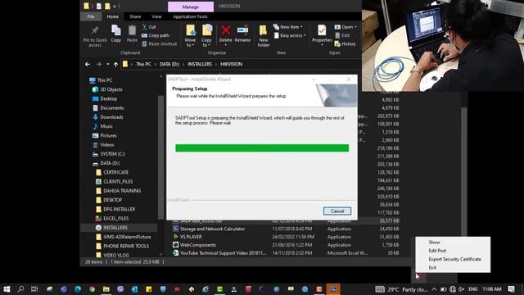Click the navigation pane vertical scrollbar
Screen dimensions: 524x295
click(160, 157)
